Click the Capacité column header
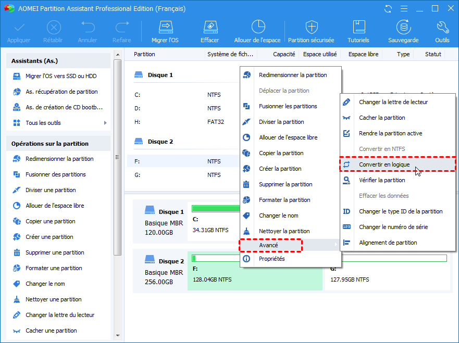The width and height of the screenshot is (459, 343). 284,54
